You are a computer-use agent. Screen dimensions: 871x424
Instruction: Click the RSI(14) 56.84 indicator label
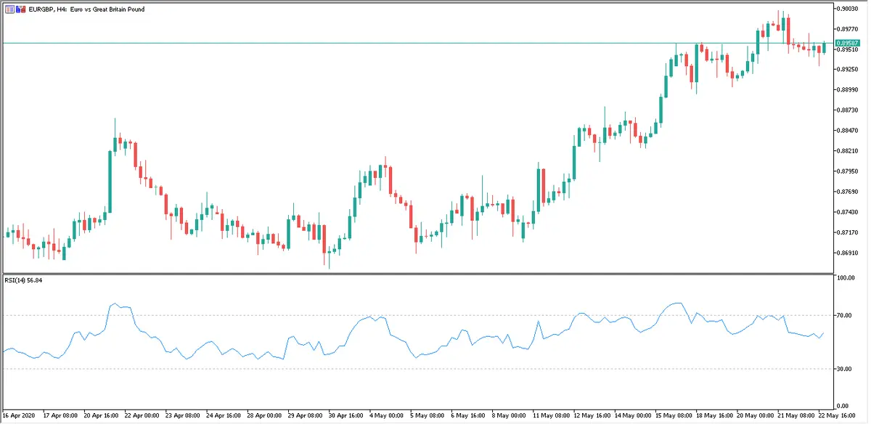coord(23,279)
